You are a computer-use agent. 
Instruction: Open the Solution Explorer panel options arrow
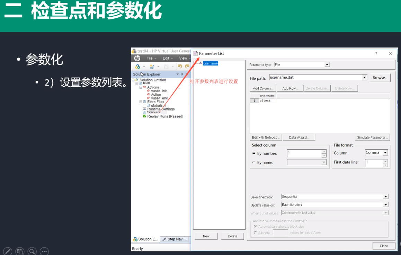(x=178, y=74)
